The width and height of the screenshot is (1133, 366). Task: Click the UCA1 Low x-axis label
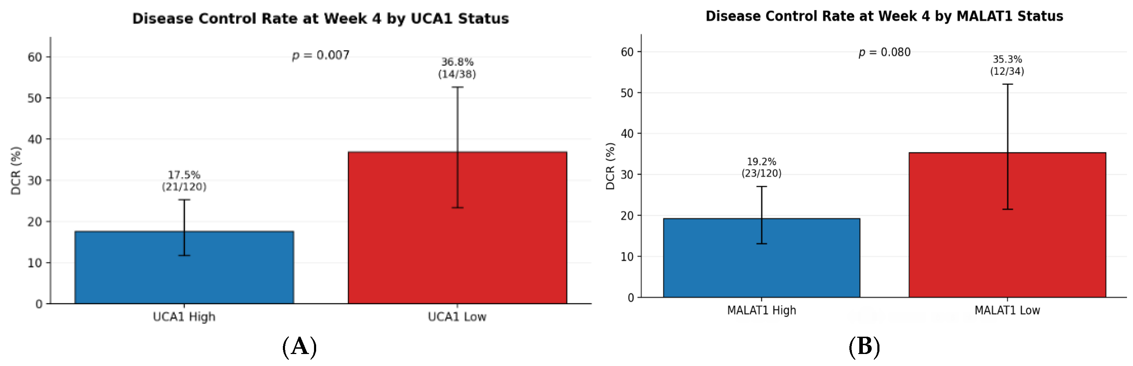click(457, 317)
